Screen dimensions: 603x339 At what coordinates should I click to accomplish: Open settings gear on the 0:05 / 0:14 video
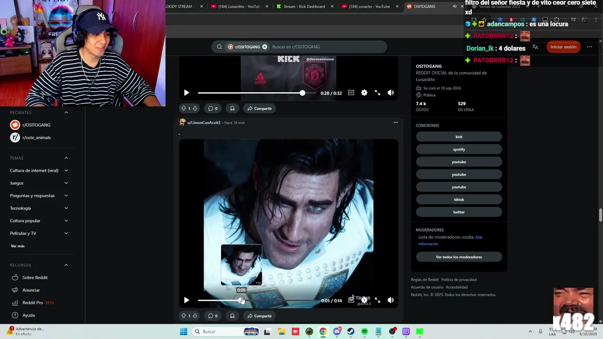[x=364, y=300]
